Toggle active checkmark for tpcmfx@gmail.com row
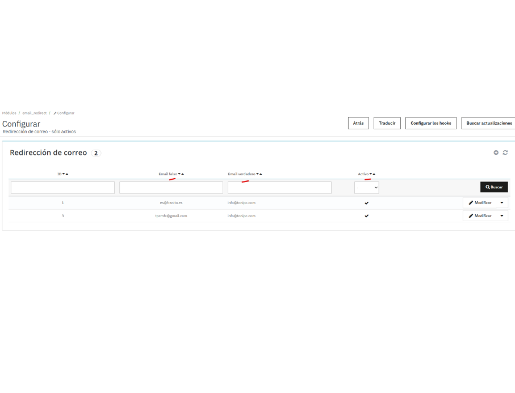This screenshot has width=515, height=393. point(367,216)
